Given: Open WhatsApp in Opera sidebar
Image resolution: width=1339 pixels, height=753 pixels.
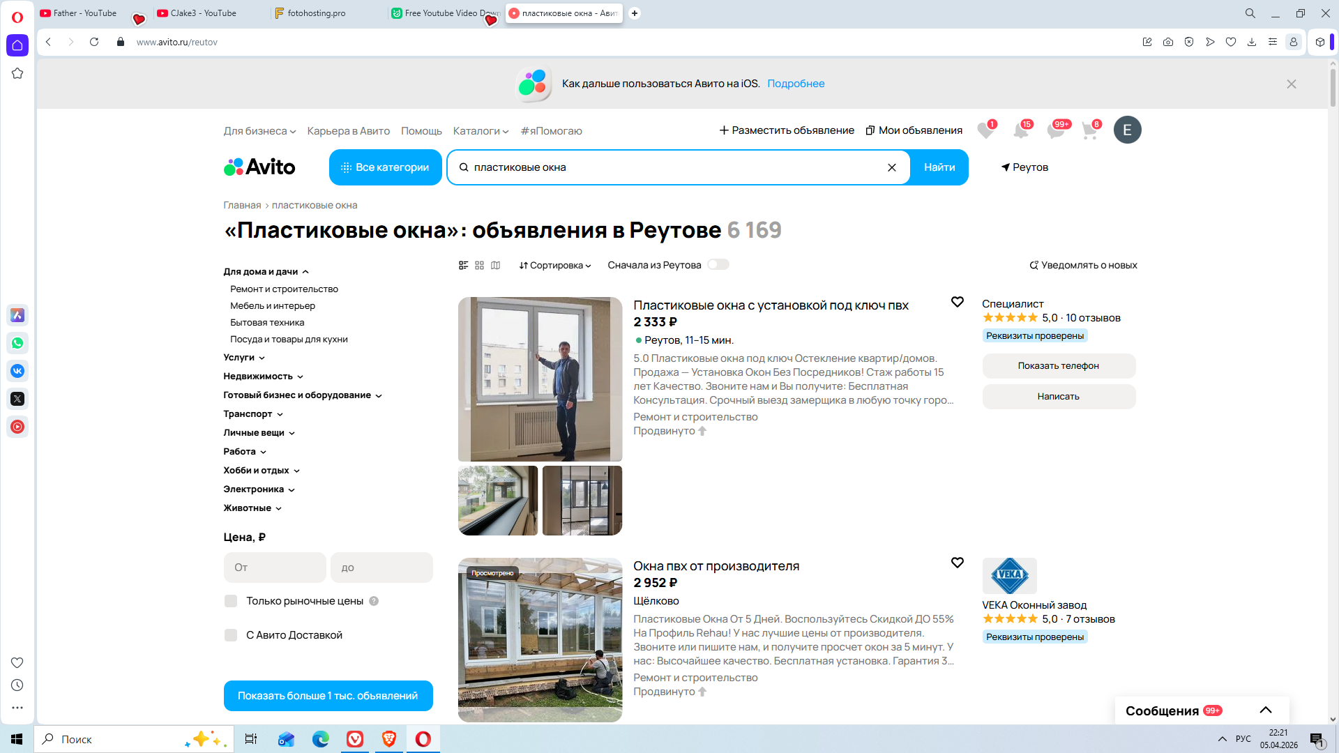Looking at the screenshot, I should click(x=17, y=343).
